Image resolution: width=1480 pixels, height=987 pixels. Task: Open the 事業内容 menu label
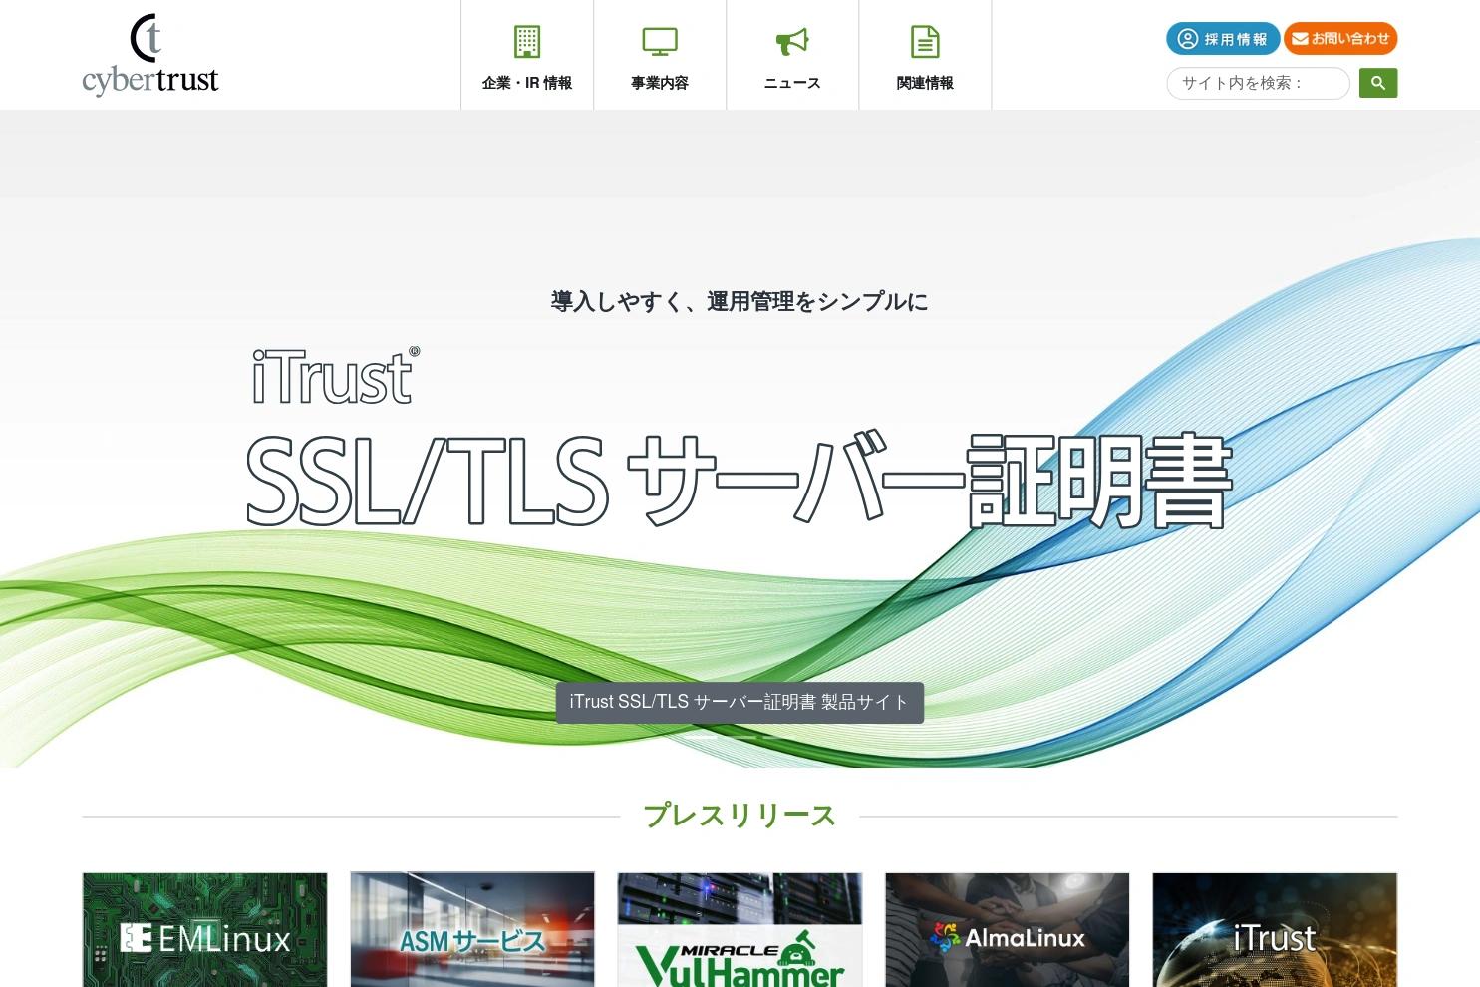pyautogui.click(x=660, y=83)
